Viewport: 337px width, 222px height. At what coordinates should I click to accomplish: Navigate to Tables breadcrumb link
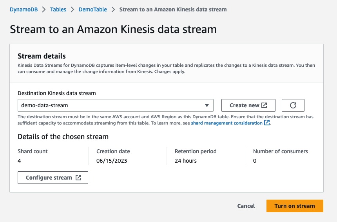58,9
